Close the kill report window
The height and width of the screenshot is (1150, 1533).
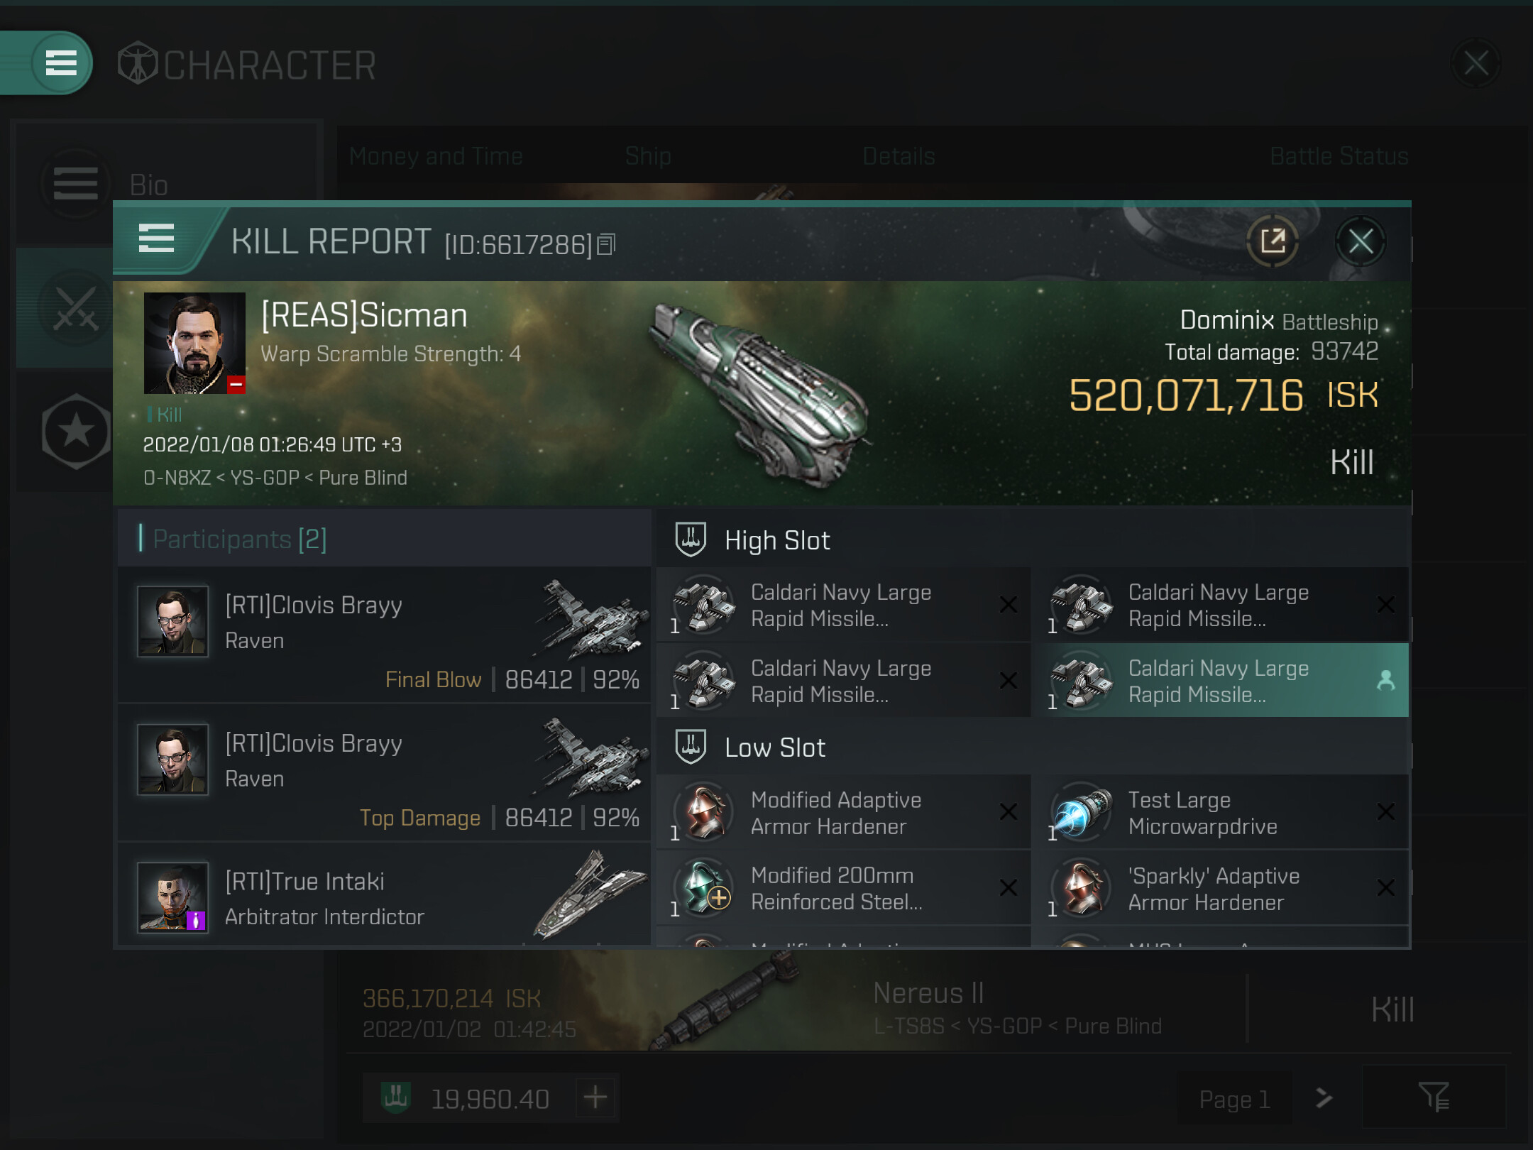[x=1360, y=241]
